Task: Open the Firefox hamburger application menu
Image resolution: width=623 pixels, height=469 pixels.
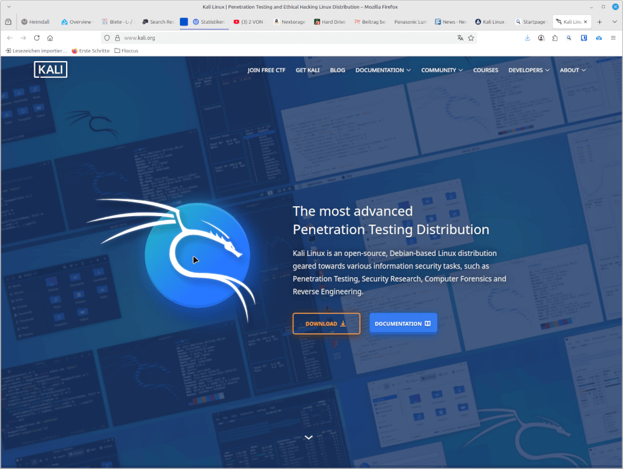Action: [613, 38]
